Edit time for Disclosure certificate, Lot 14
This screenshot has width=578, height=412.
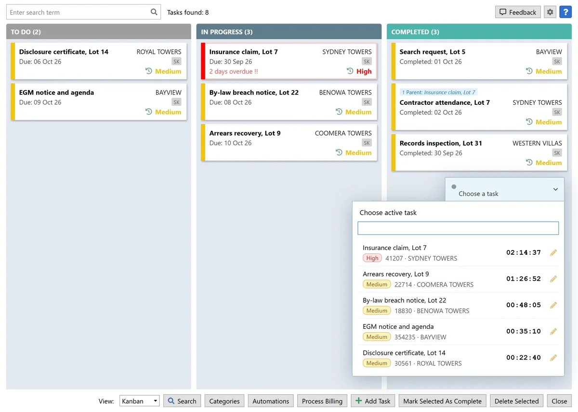tap(553, 357)
